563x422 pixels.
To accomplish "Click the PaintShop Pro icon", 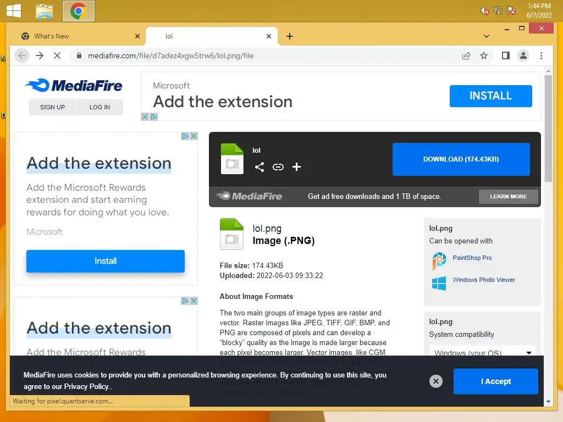I will (439, 261).
